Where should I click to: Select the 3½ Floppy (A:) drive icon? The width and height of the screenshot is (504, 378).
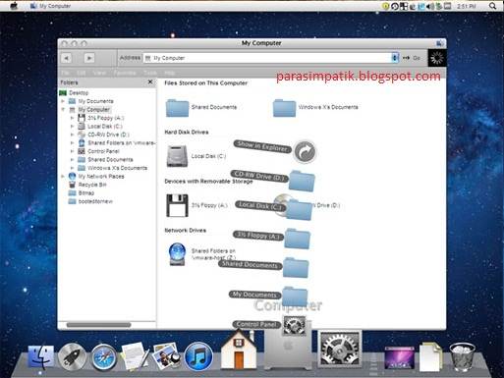tap(177, 205)
